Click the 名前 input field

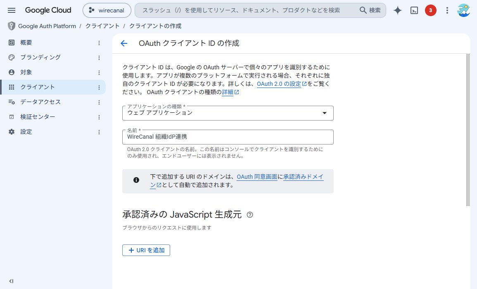pos(228,137)
